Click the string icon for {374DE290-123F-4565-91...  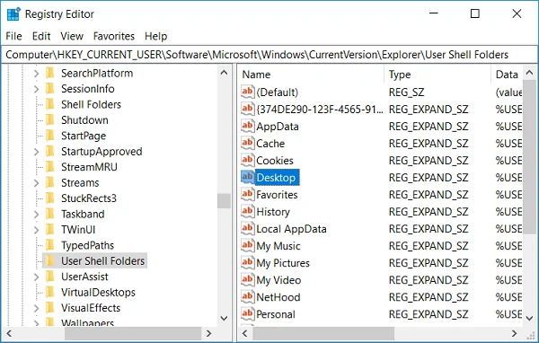[x=248, y=109]
